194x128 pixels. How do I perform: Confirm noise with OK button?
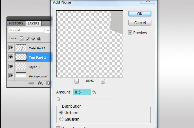(140, 14)
